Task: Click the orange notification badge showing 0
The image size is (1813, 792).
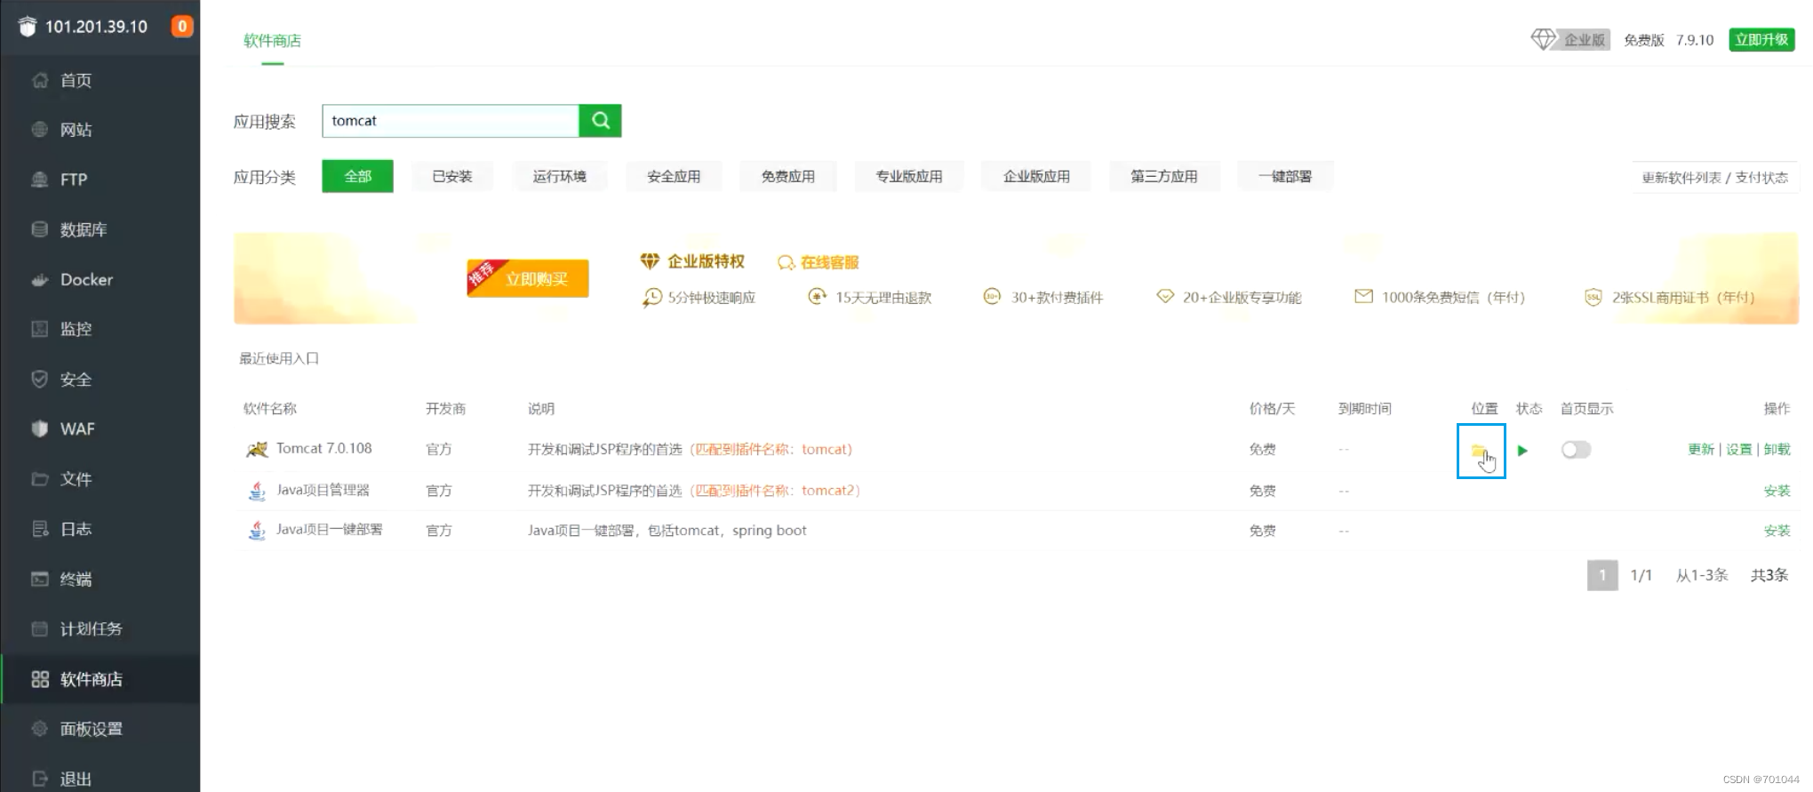Action: click(182, 27)
